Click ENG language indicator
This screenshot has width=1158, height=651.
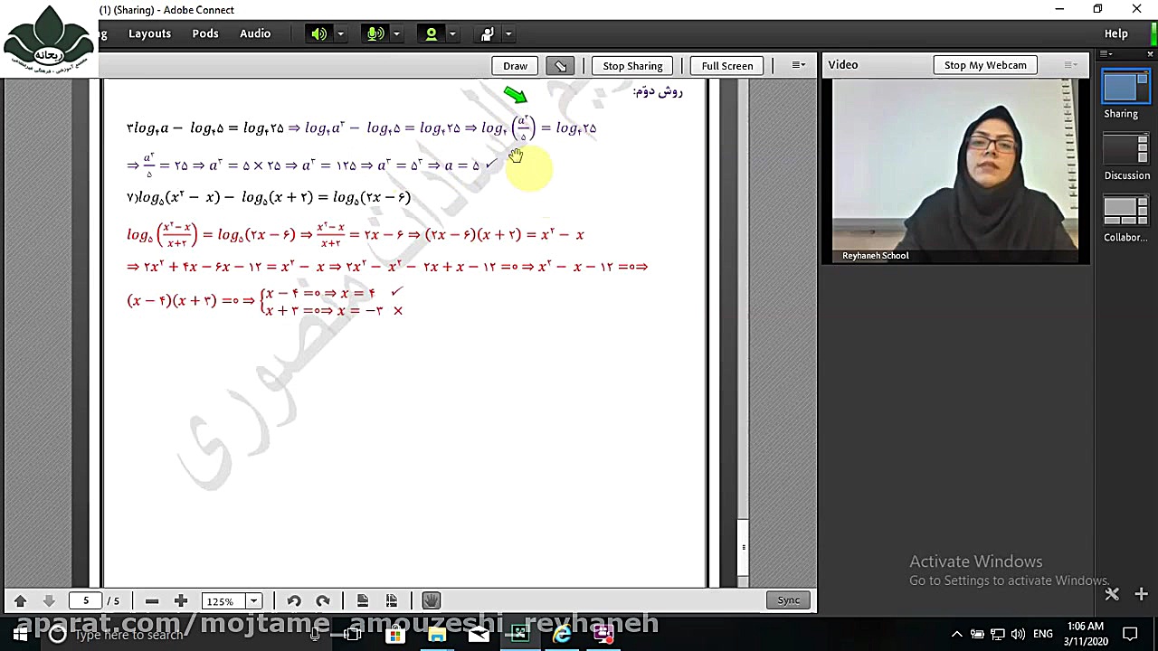click(1042, 635)
